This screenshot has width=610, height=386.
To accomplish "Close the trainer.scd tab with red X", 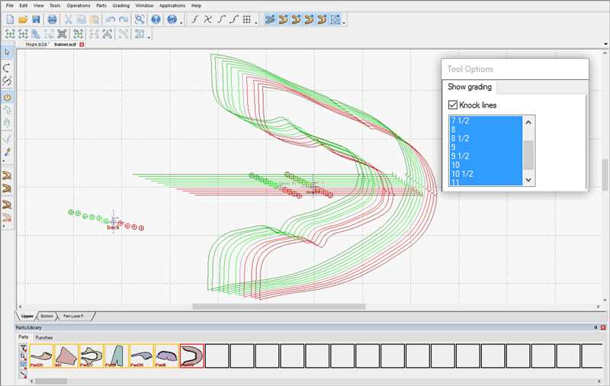I will tap(82, 44).
